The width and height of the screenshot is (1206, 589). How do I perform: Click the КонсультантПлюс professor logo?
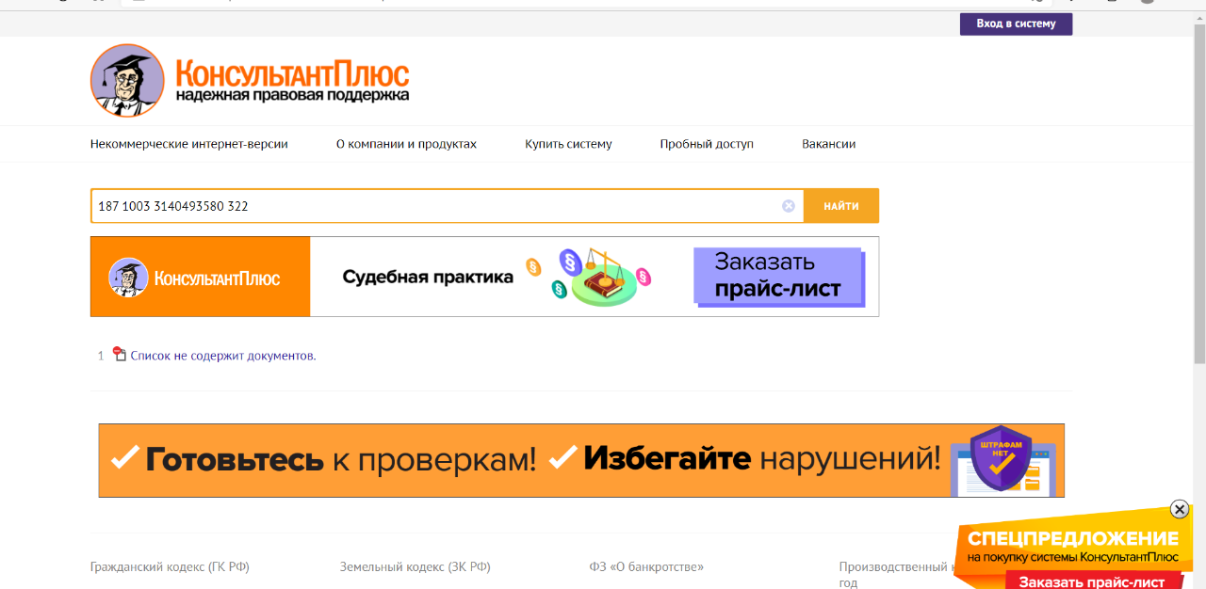point(127,81)
